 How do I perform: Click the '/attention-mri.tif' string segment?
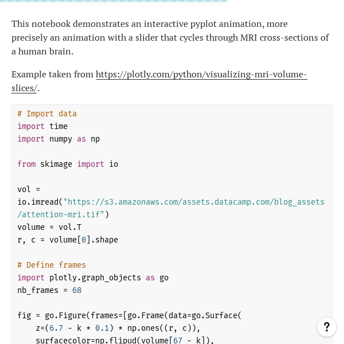61,214
